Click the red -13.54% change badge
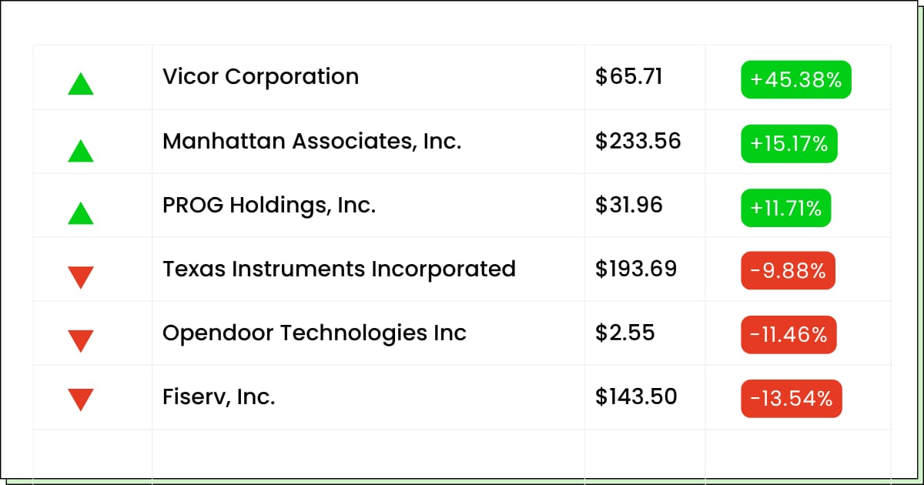 point(792,399)
